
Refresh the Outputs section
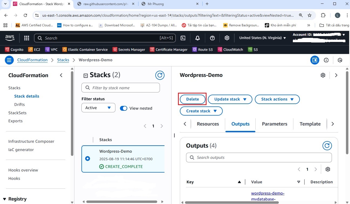[x=327, y=146]
